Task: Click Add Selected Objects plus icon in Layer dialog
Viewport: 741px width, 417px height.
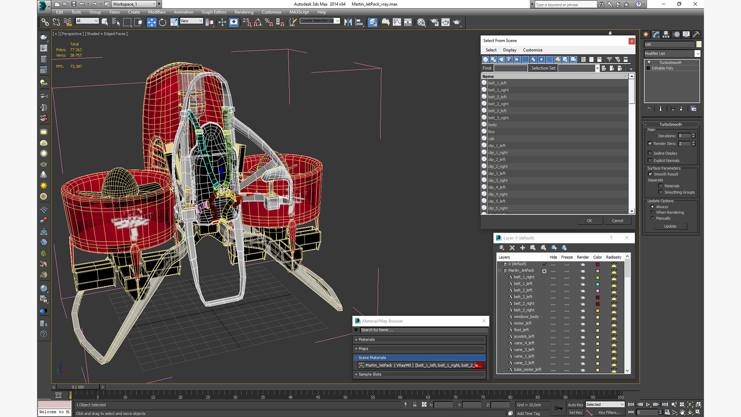Action: coord(523,248)
